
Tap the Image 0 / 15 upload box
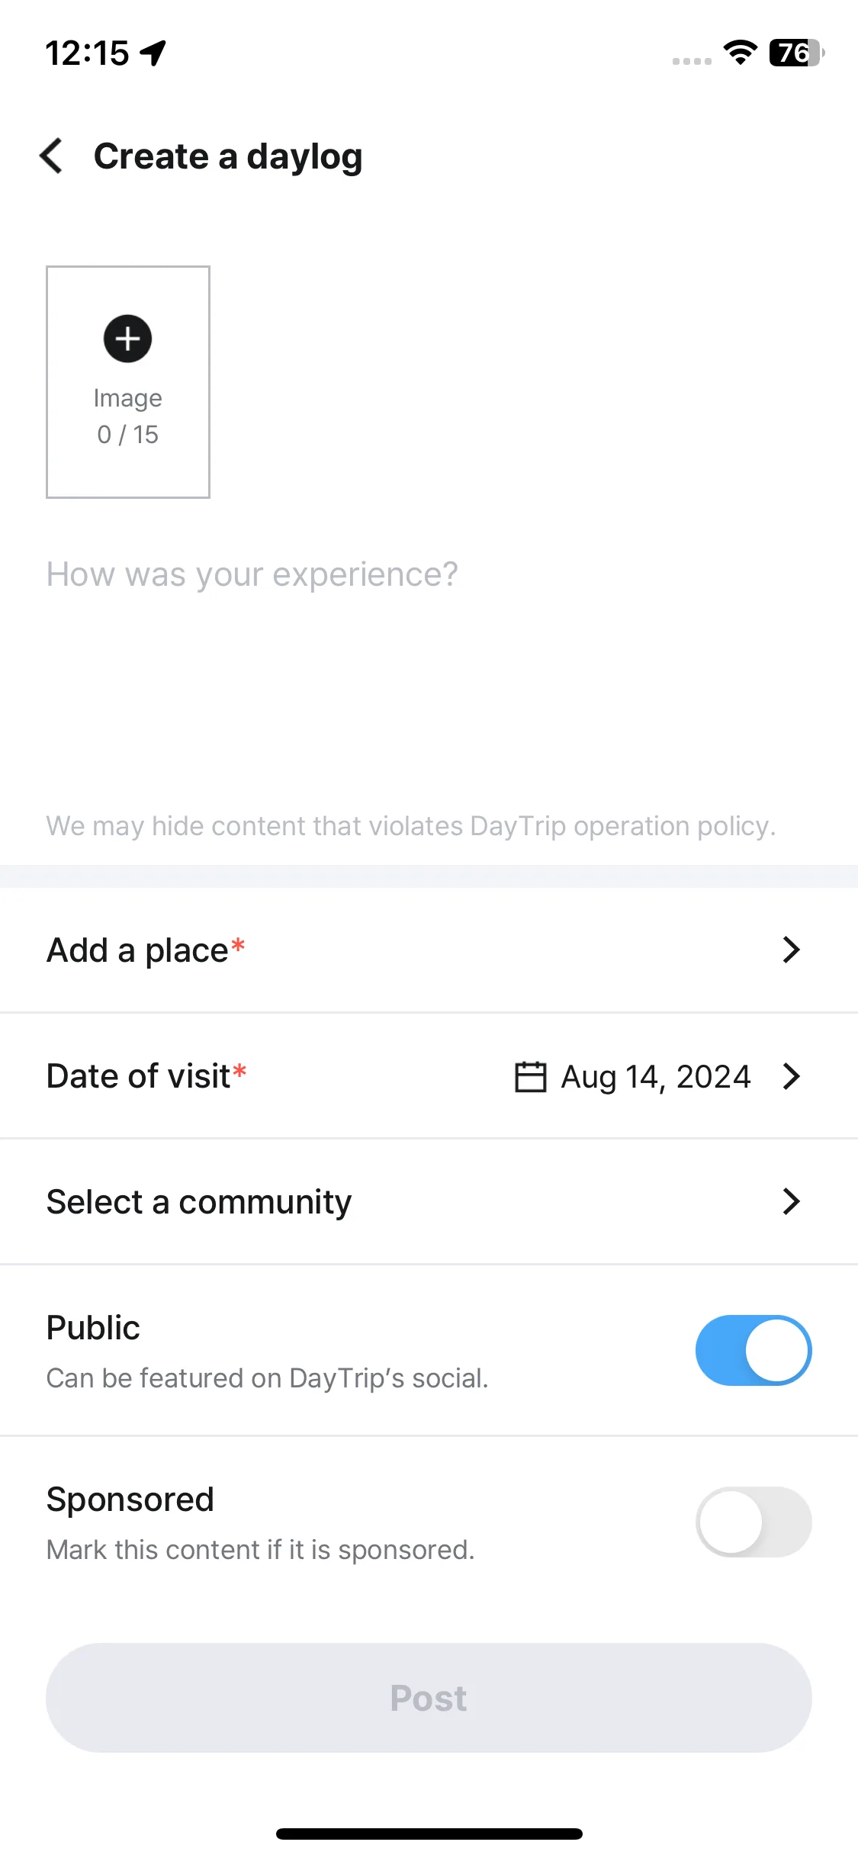coord(128,382)
